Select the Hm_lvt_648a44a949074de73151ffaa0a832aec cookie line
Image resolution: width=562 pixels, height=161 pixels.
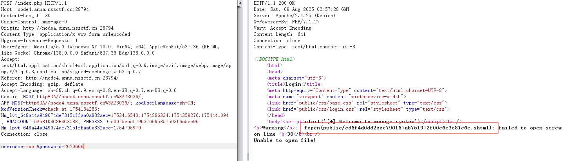[115, 115]
